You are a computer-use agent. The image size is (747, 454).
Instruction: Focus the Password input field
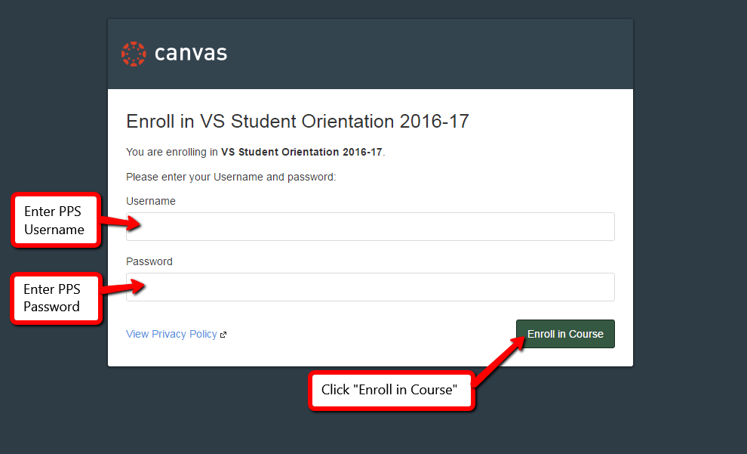point(370,287)
